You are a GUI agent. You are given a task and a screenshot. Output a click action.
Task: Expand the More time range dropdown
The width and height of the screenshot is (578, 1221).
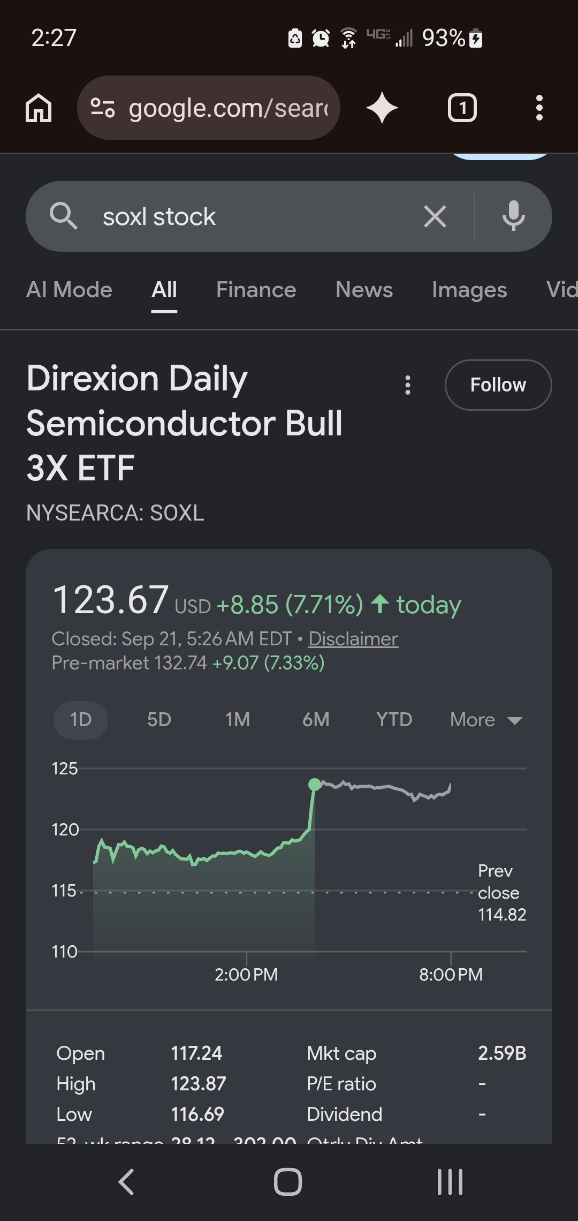(486, 720)
